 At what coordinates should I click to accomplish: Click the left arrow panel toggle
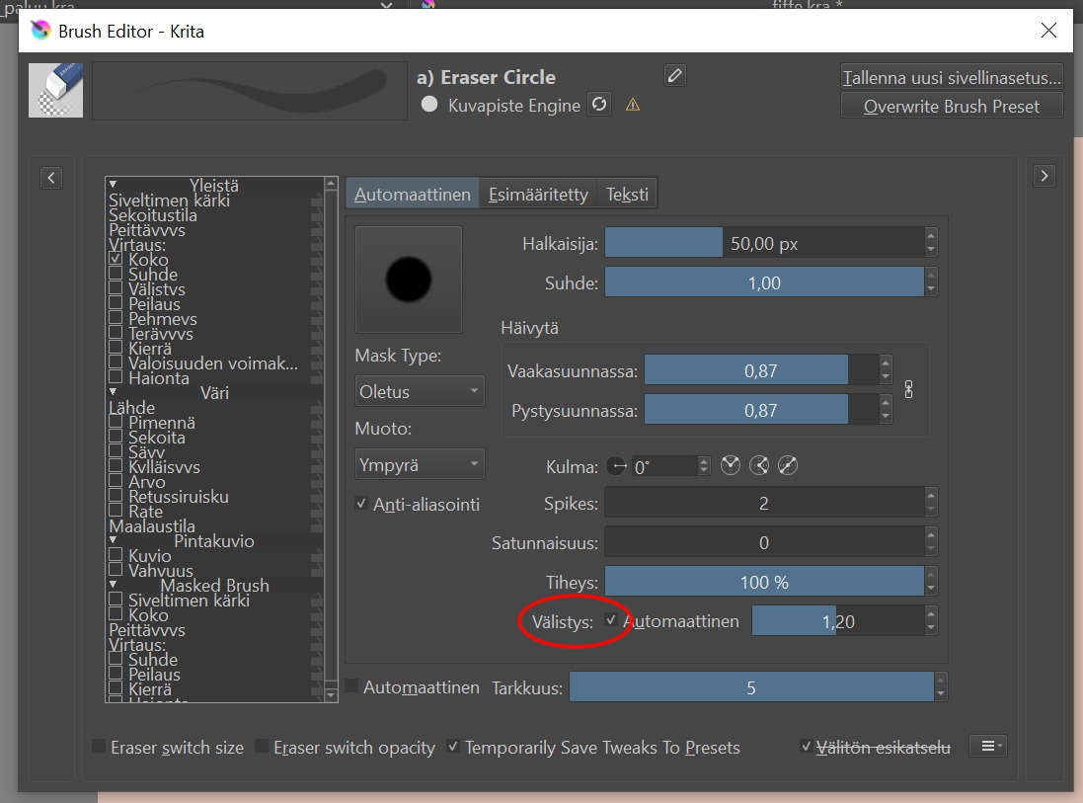[52, 177]
